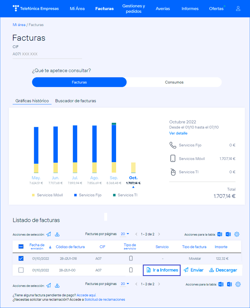Send selected invoices via top paper-plane icon

click(49, 234)
